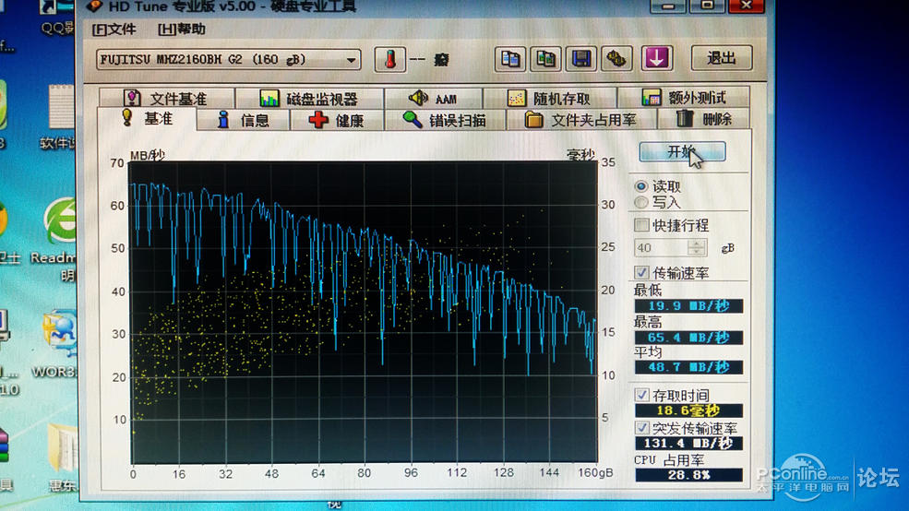Enable the 快捷行程 checkbox
The width and height of the screenshot is (909, 511).
641,225
